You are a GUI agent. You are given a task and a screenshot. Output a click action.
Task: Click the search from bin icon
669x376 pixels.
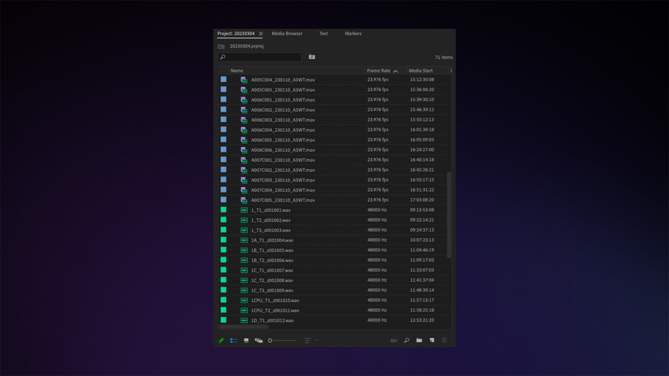coord(311,57)
